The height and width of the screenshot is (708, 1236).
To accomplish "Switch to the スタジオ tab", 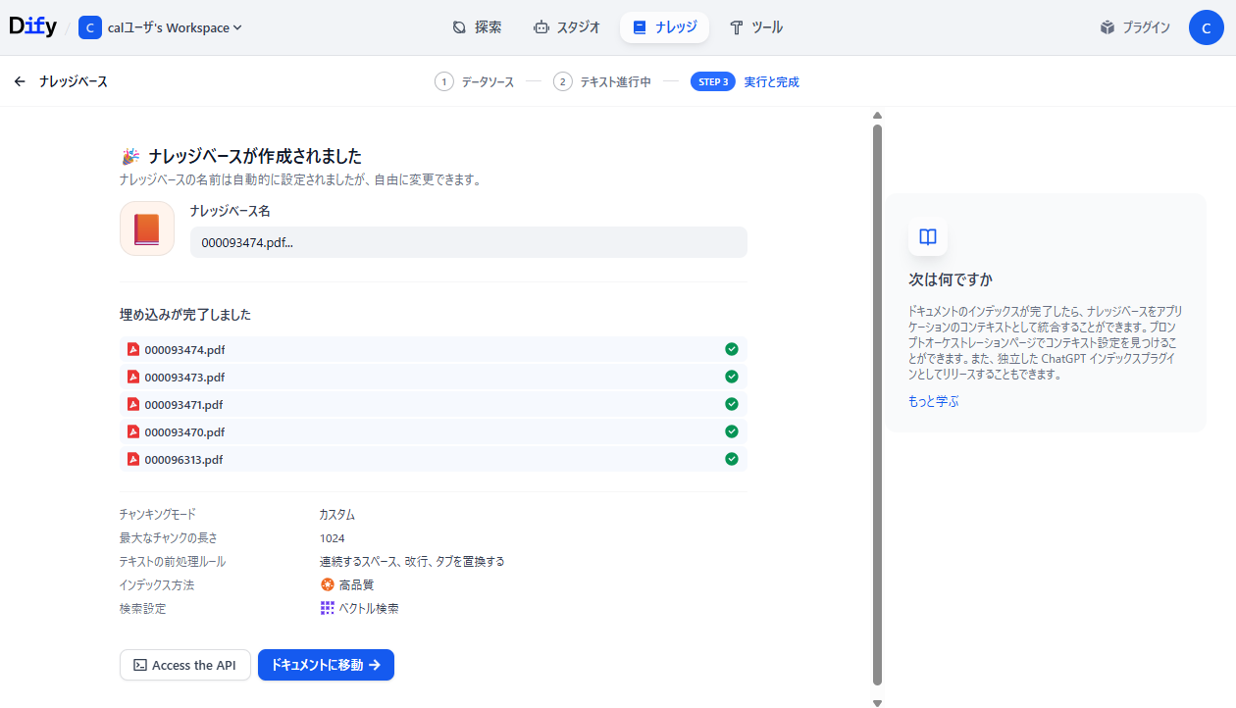I will click(x=567, y=27).
